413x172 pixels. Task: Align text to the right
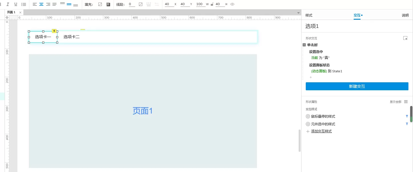tap(48, 4)
